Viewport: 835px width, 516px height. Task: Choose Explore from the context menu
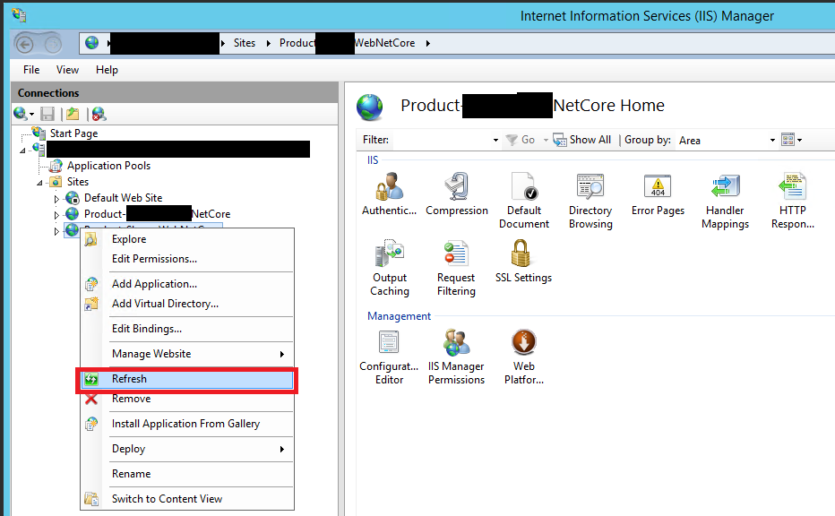(186, 239)
